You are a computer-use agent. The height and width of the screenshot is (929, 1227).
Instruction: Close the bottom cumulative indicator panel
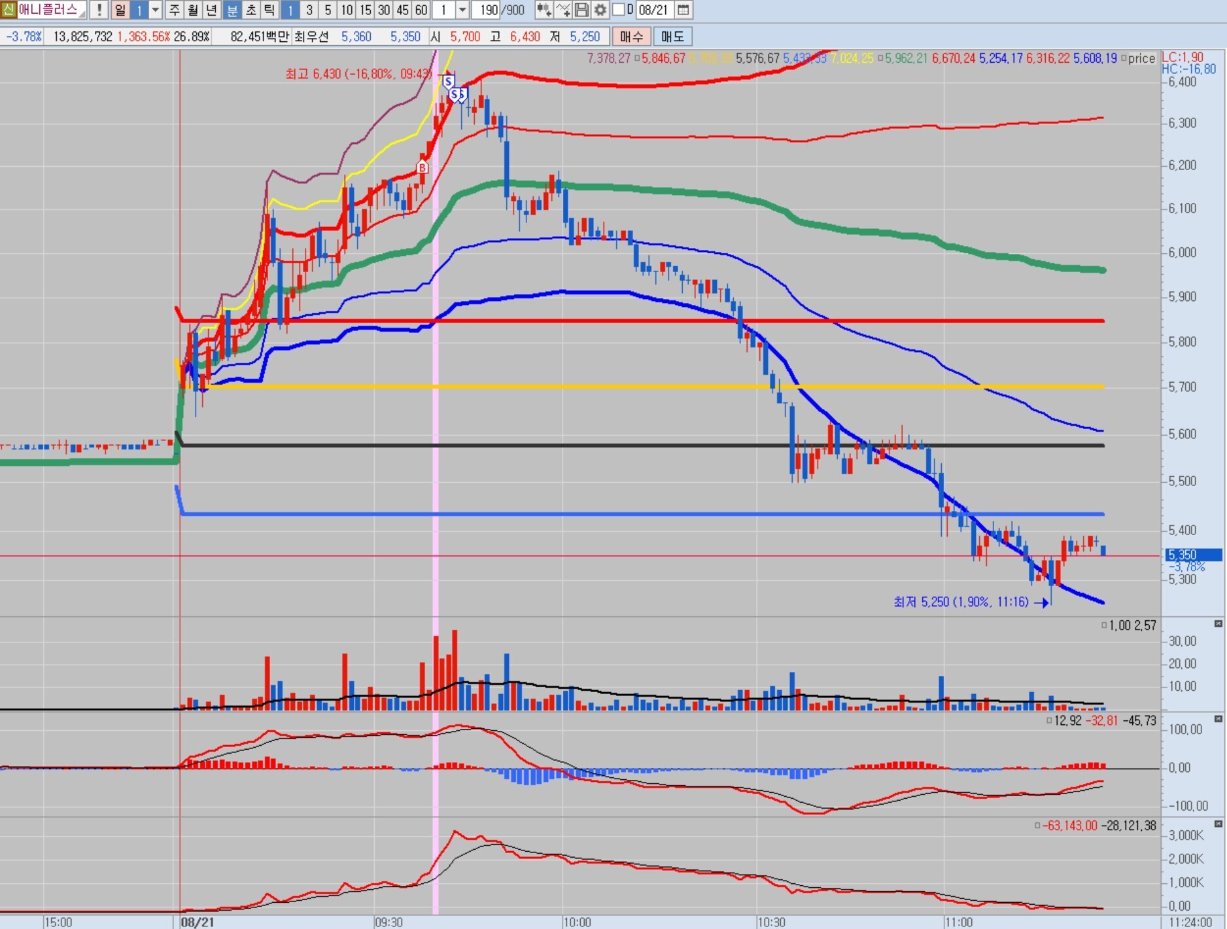point(1218,824)
